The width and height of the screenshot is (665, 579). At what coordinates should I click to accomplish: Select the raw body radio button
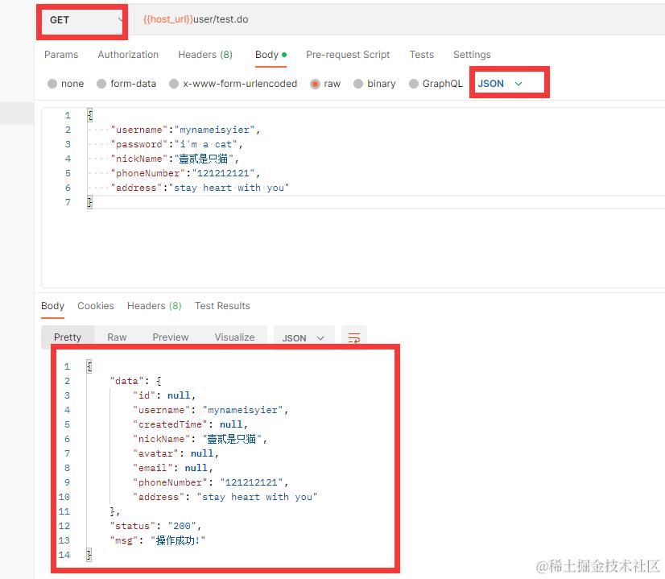tap(315, 84)
